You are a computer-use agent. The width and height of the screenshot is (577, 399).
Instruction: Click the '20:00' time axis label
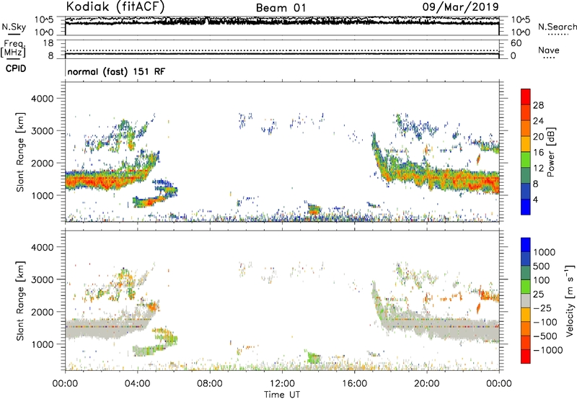click(426, 384)
